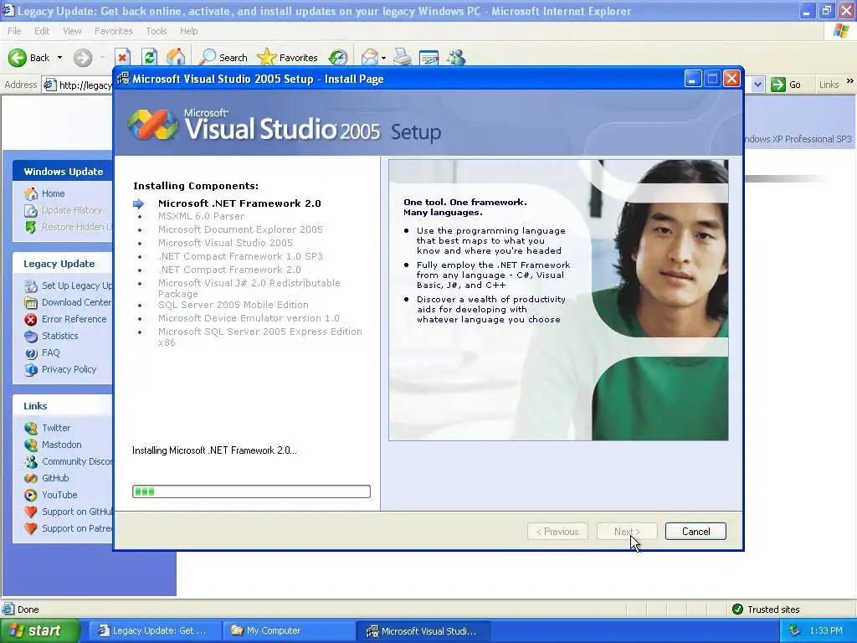
Task: Click the Support on Patreon heart icon
Action: [x=31, y=529]
